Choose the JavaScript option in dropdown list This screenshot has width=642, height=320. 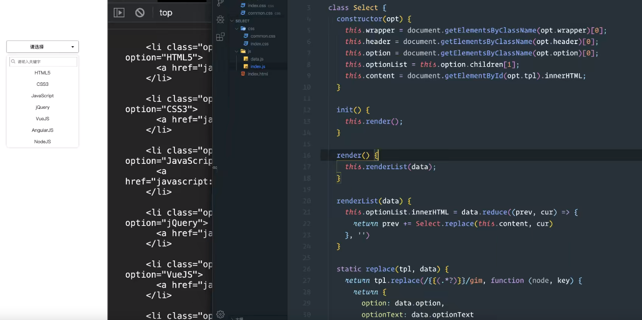(43, 96)
